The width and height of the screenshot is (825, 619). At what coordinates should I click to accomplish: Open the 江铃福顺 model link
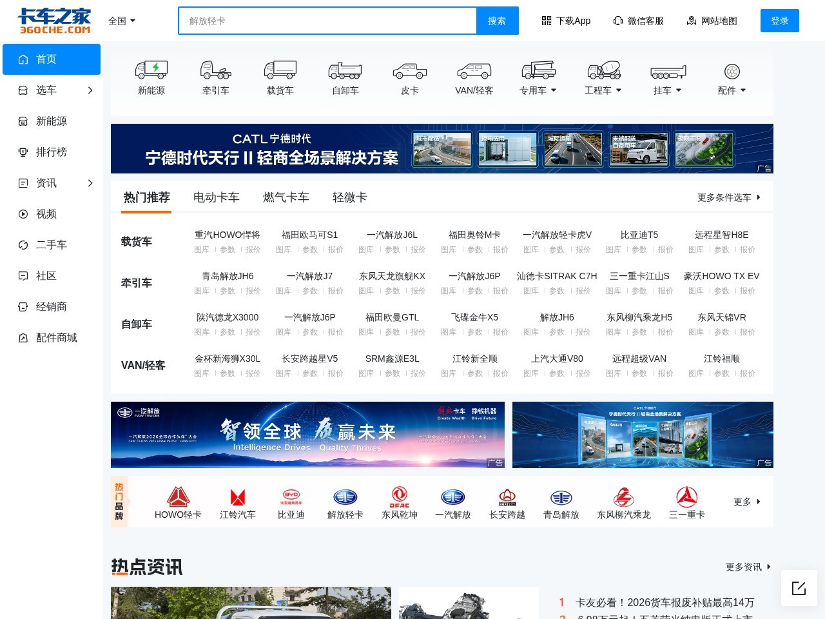722,359
